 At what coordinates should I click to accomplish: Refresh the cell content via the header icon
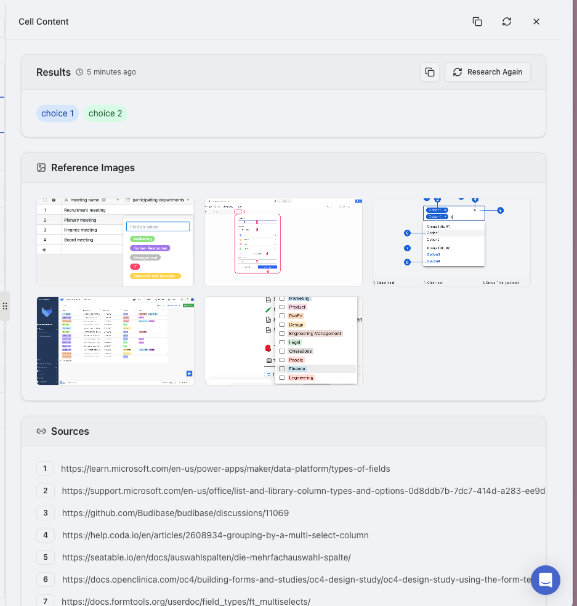click(x=506, y=21)
